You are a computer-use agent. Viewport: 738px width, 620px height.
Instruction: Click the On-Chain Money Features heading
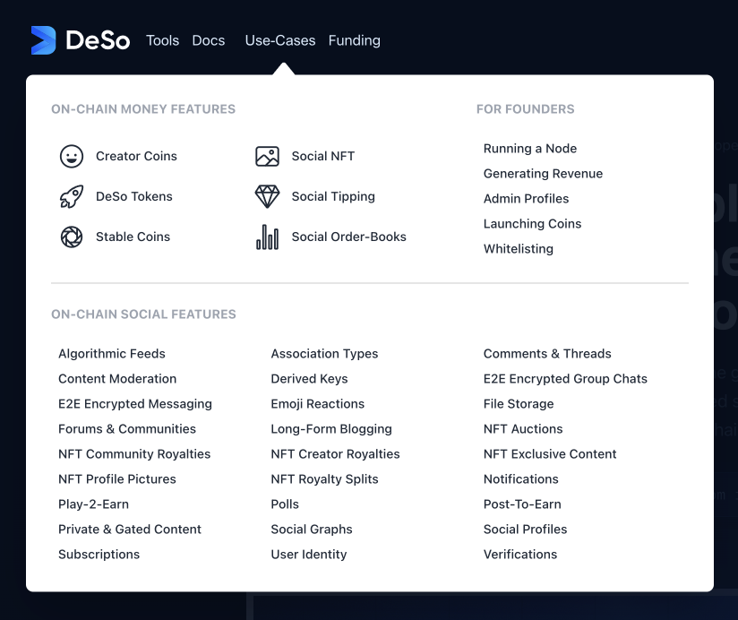(143, 108)
